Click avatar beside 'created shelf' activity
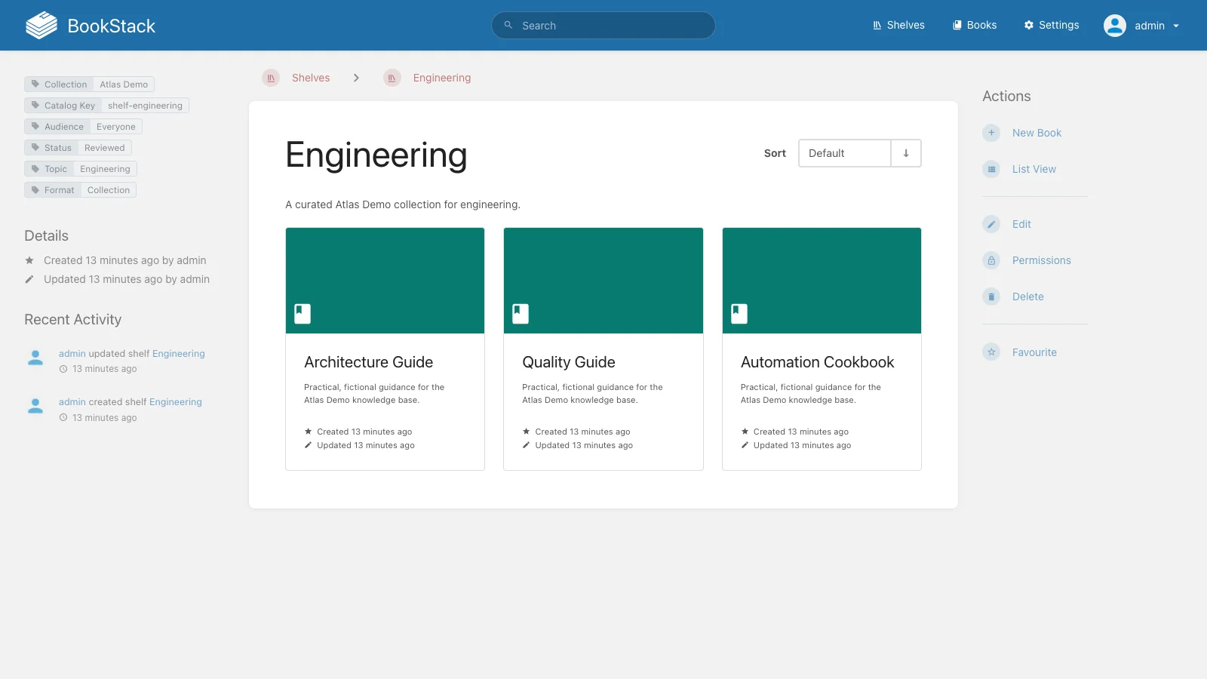1207x679 pixels. (x=35, y=406)
